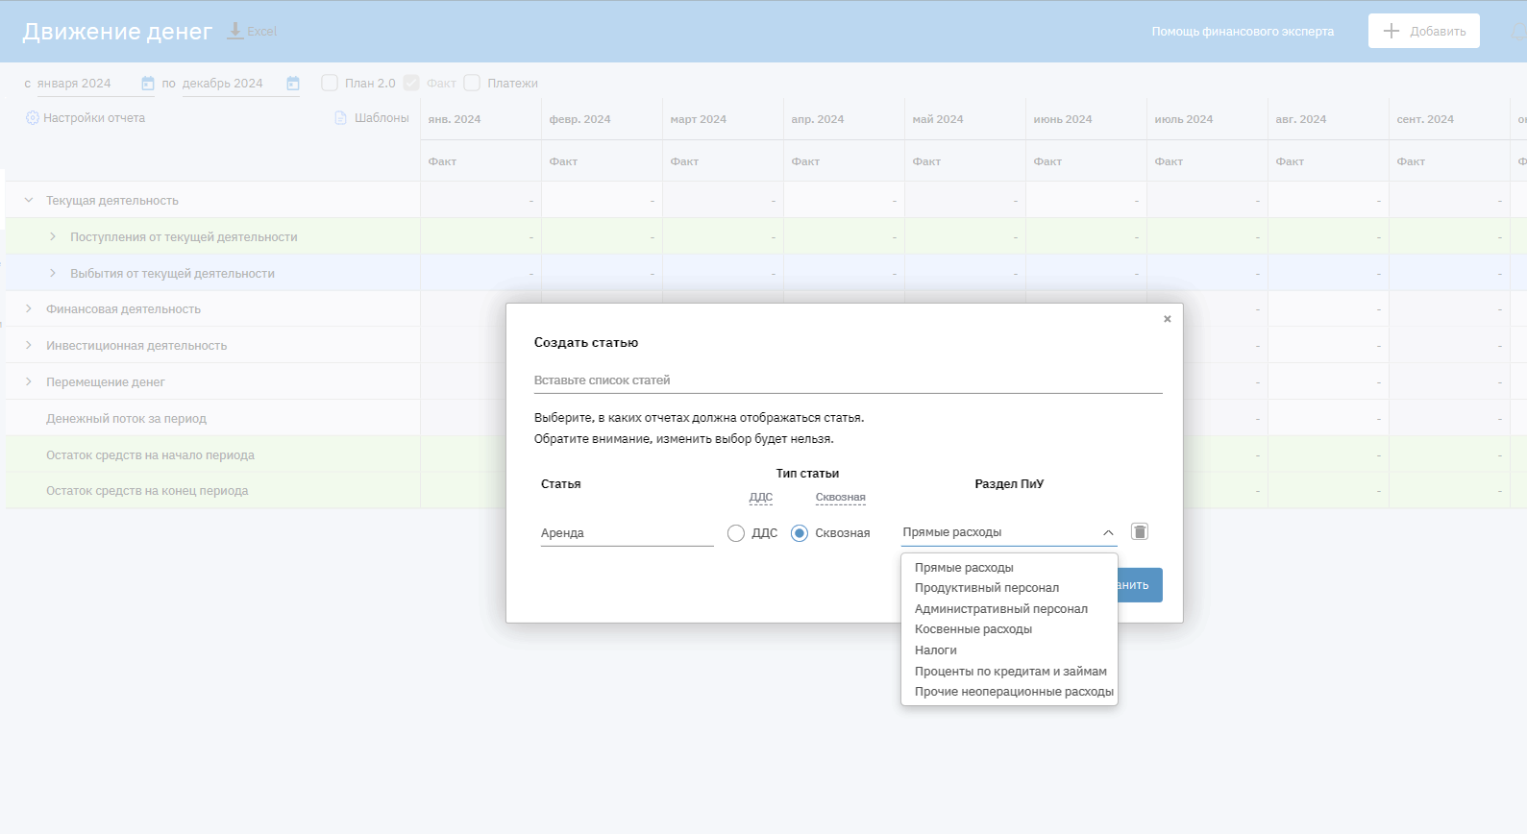Expand Выбытия от текущей деятельности
The image size is (1527, 834).
click(53, 273)
